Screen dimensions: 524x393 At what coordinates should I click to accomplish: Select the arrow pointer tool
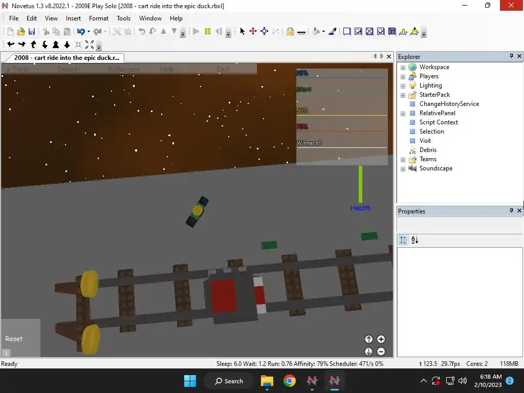coord(242,31)
